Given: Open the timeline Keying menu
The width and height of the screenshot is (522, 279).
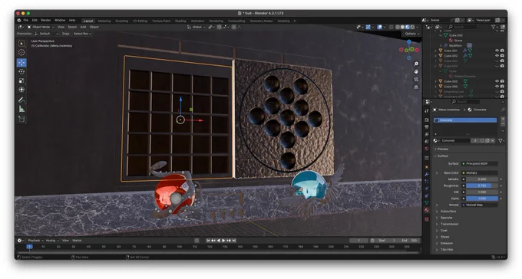Looking at the screenshot, I should [52, 241].
